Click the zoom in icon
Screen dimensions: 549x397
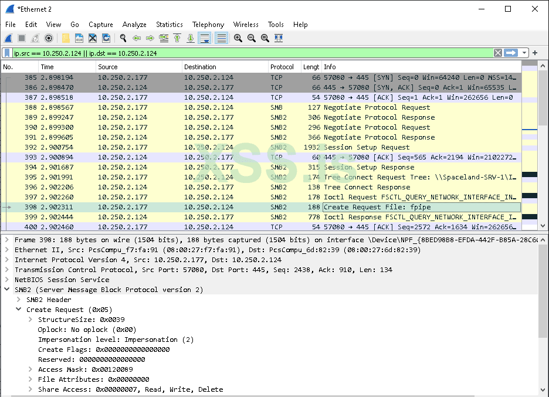tap(238, 38)
